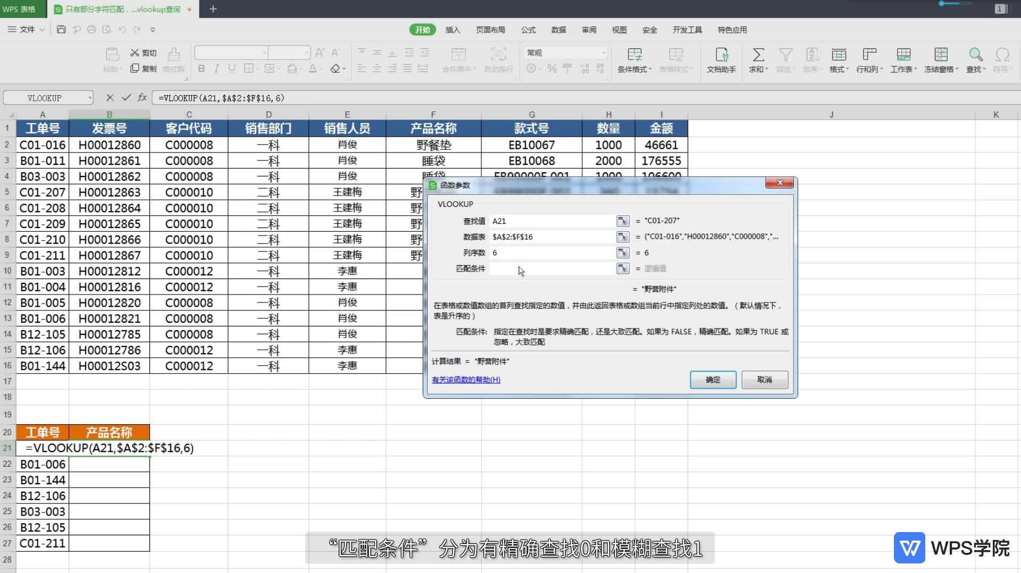The image size is (1021, 573).
Task: Click range selector icon for 匹配条件 field
Action: coord(623,269)
